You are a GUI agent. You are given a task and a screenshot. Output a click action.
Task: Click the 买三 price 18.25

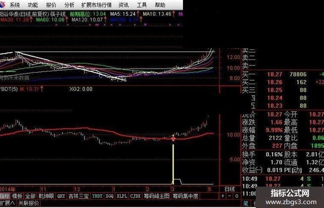[x=275, y=90]
